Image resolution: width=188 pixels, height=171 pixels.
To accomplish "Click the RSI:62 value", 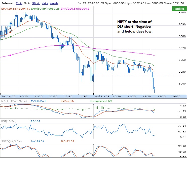I will (x=35, y=121).
